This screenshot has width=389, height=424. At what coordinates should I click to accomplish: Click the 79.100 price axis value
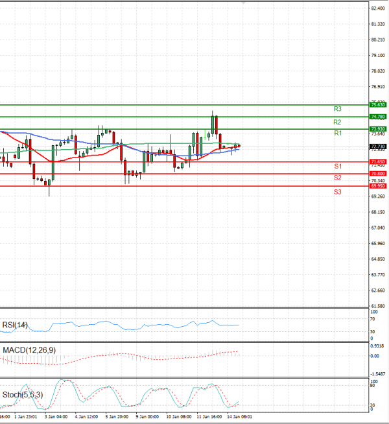(x=378, y=56)
